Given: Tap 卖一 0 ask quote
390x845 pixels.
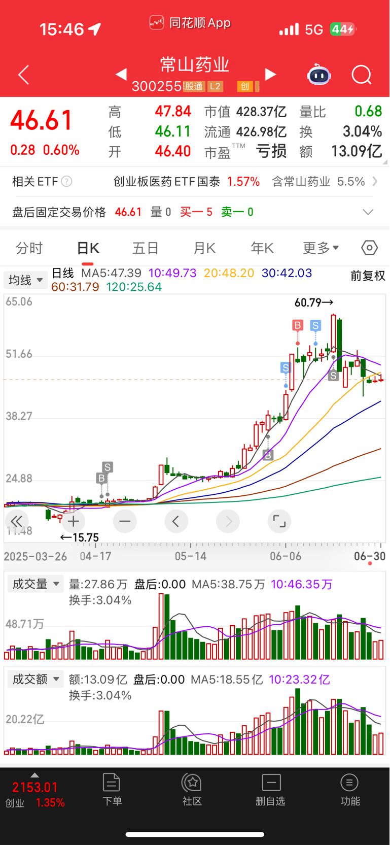Looking at the screenshot, I should click(x=237, y=212).
